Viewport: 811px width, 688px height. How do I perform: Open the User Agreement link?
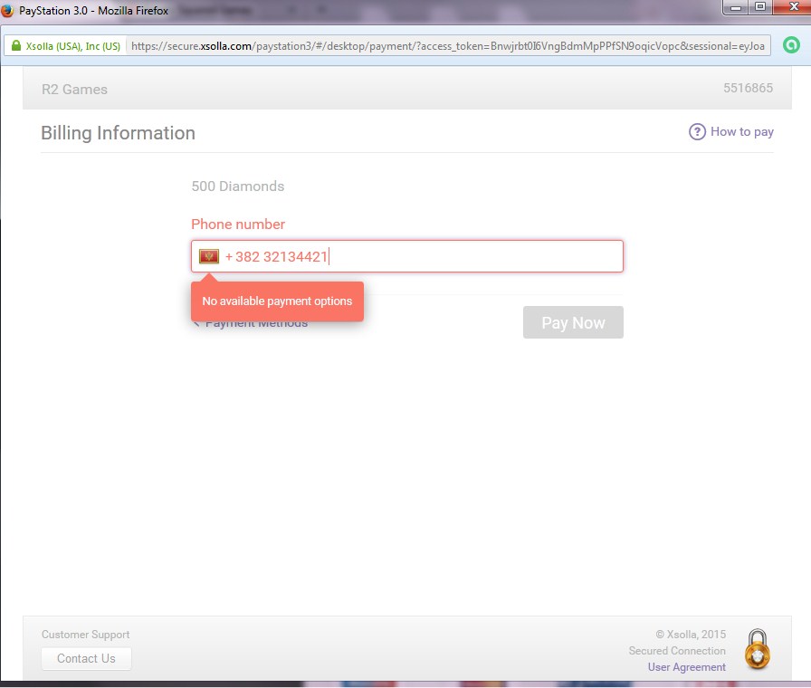click(x=686, y=667)
